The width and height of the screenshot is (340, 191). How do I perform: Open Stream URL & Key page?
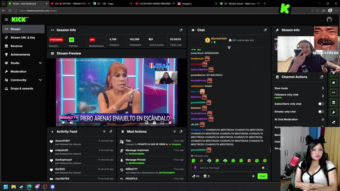(23, 38)
